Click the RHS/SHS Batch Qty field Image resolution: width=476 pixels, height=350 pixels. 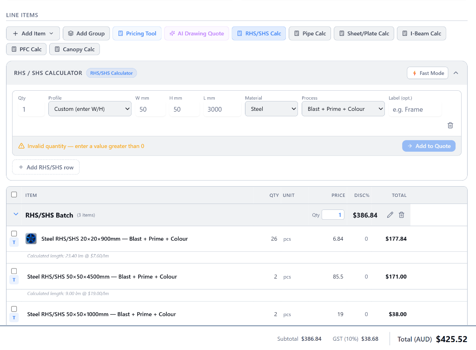(333, 215)
